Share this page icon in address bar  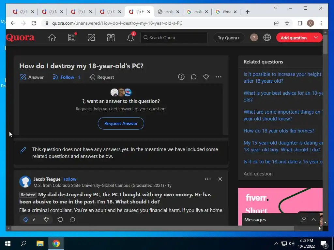277,23
